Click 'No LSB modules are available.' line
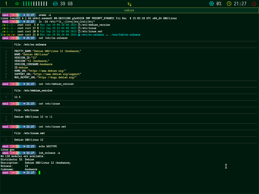The width and height of the screenshot is (259, 194). [x=23, y=156]
